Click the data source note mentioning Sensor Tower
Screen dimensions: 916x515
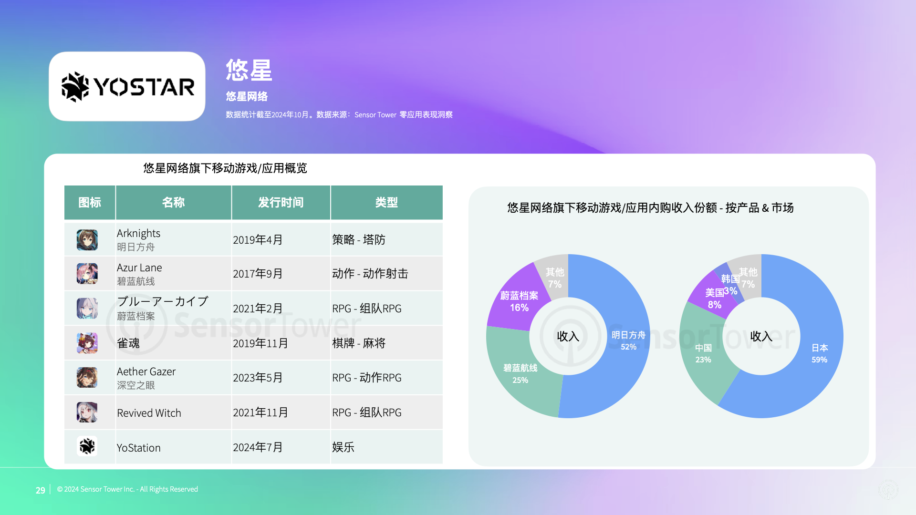coord(339,115)
